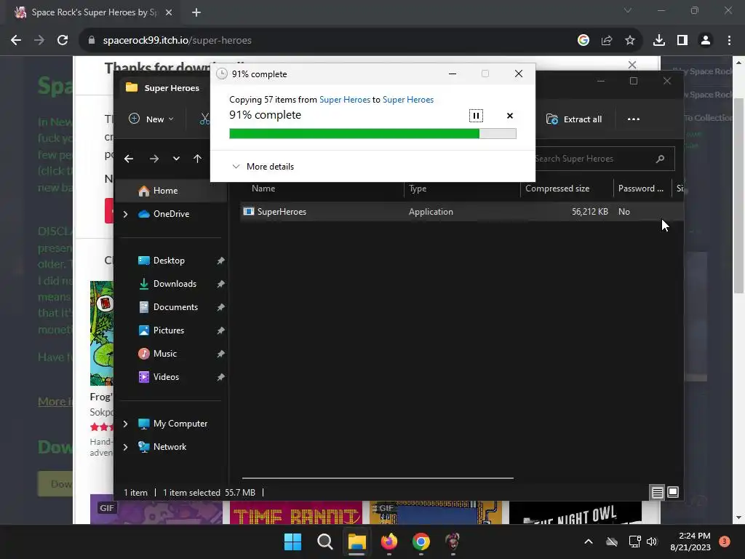Pause the file copy operation

click(x=476, y=116)
